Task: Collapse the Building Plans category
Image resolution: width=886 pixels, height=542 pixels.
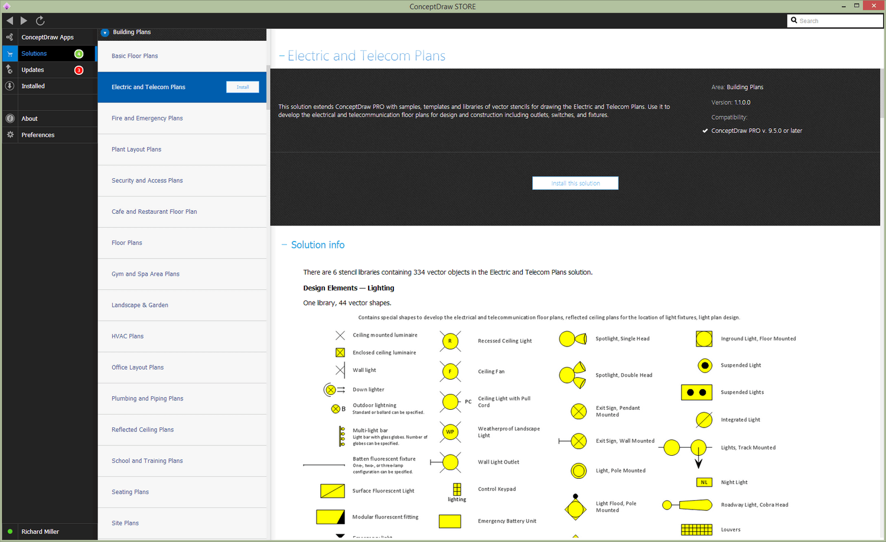Action: pos(105,32)
